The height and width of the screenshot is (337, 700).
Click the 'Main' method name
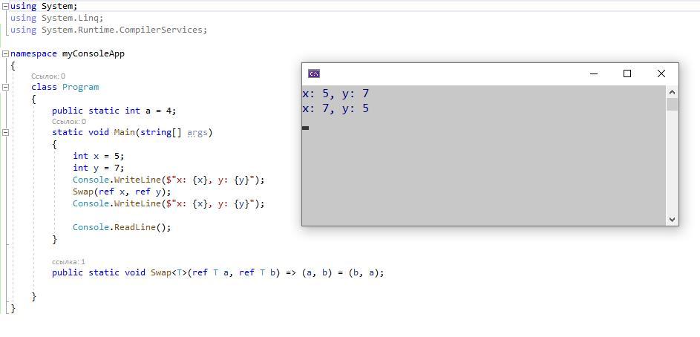click(x=124, y=133)
